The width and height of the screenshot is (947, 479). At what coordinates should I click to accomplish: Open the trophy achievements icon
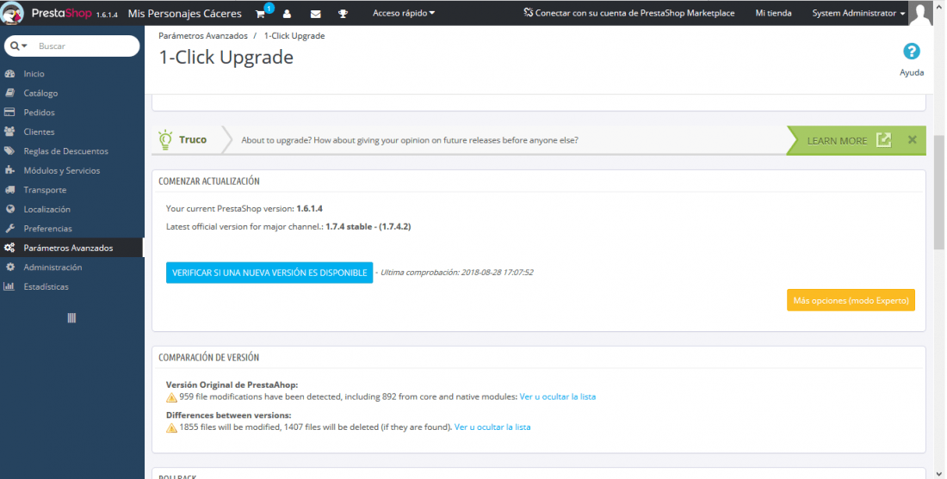(343, 14)
